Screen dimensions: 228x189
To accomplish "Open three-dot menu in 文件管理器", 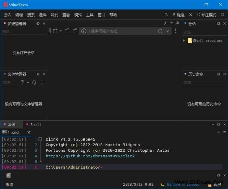I will [x=42, y=83].
